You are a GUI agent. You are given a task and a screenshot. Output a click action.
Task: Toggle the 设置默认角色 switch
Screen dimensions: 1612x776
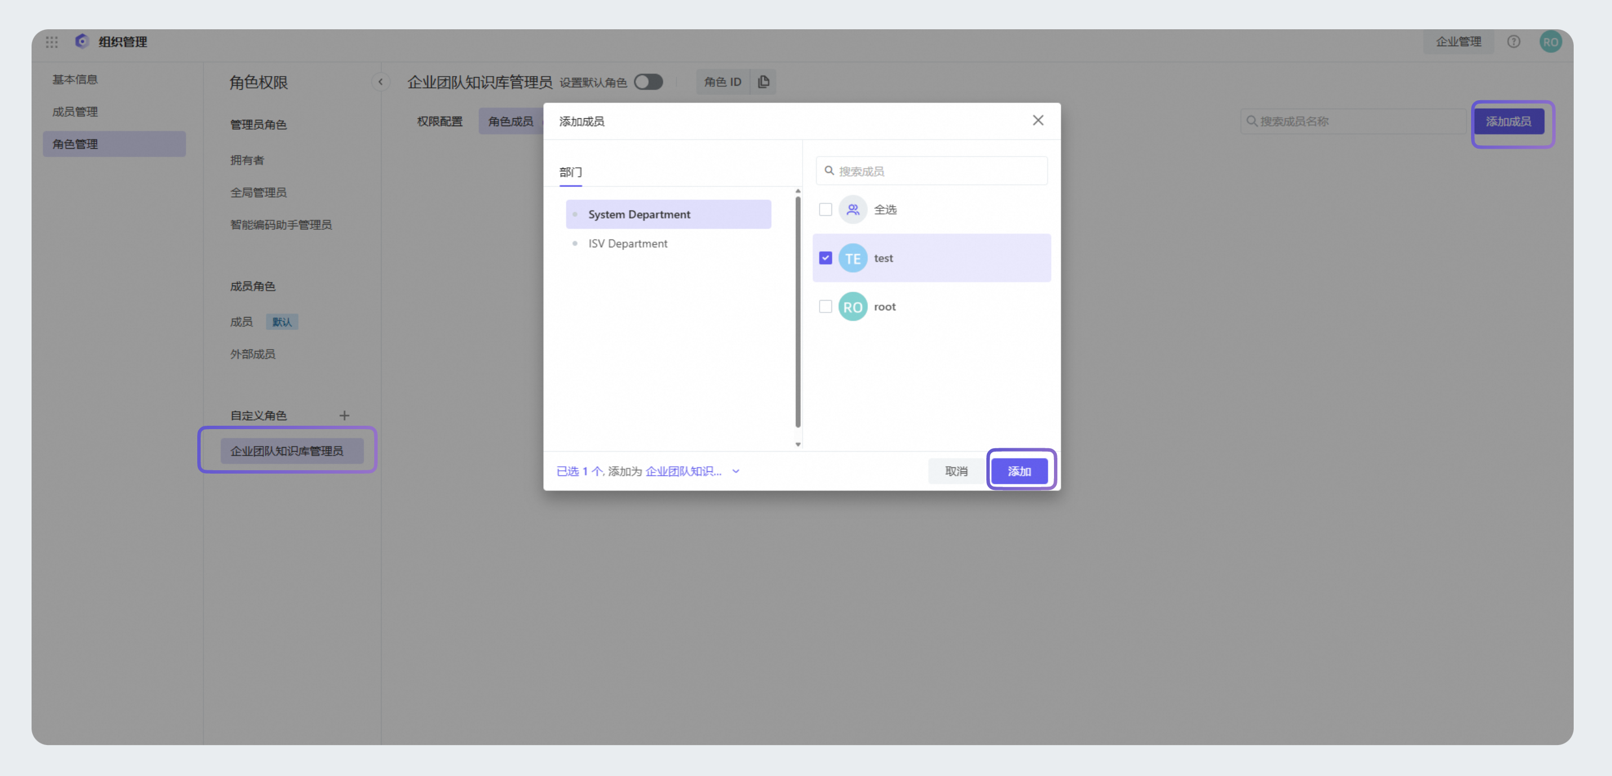coord(648,82)
